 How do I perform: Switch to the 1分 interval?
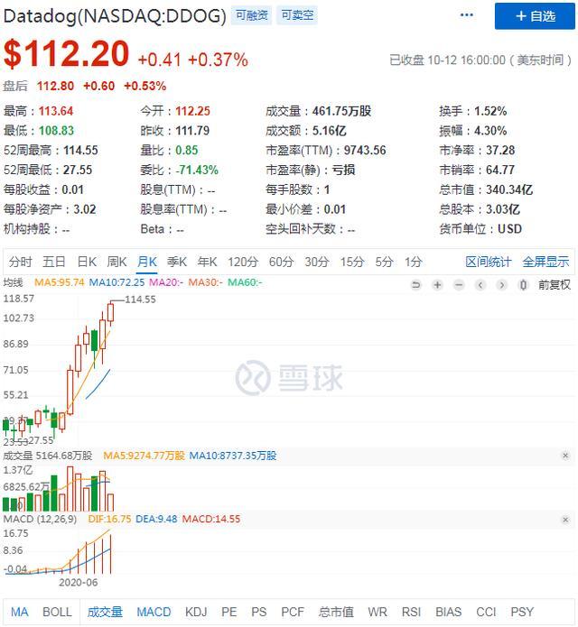(x=413, y=262)
